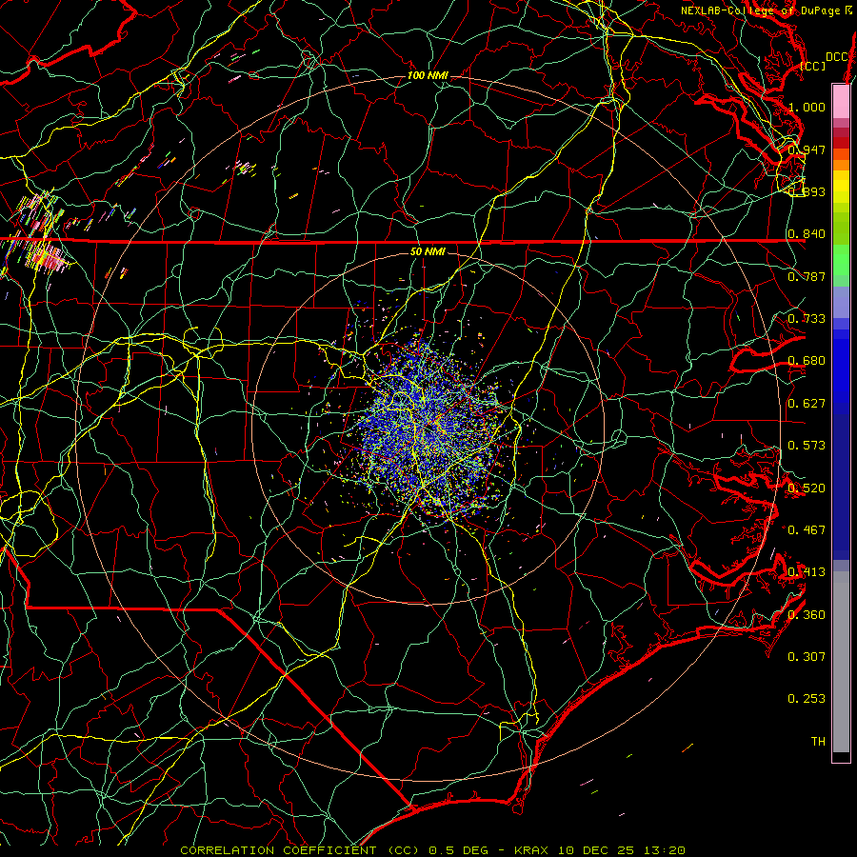Select the 0.787 scale value
The image size is (857, 857).
point(807,276)
